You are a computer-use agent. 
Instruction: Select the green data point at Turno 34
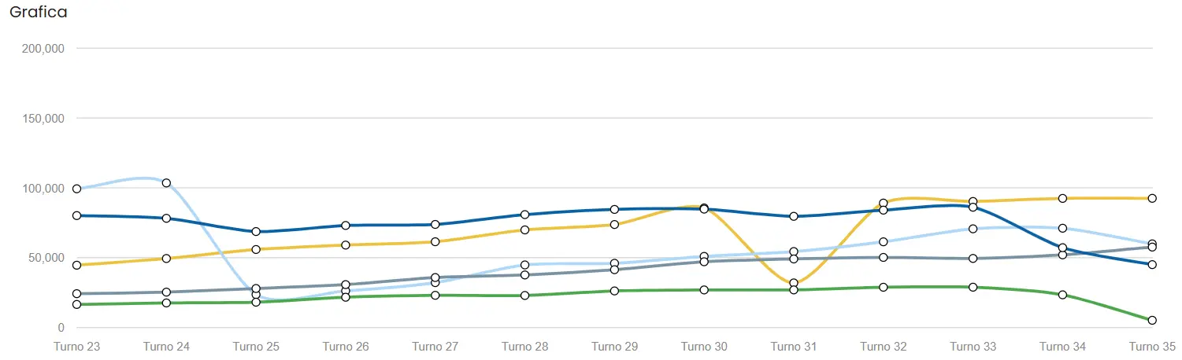(x=1062, y=295)
